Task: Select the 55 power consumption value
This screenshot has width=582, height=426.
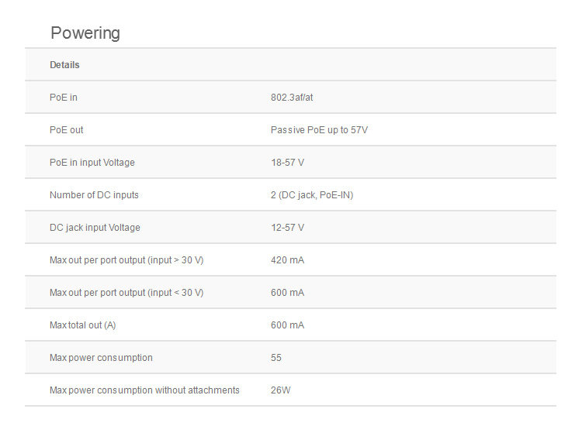Action: [x=276, y=358]
